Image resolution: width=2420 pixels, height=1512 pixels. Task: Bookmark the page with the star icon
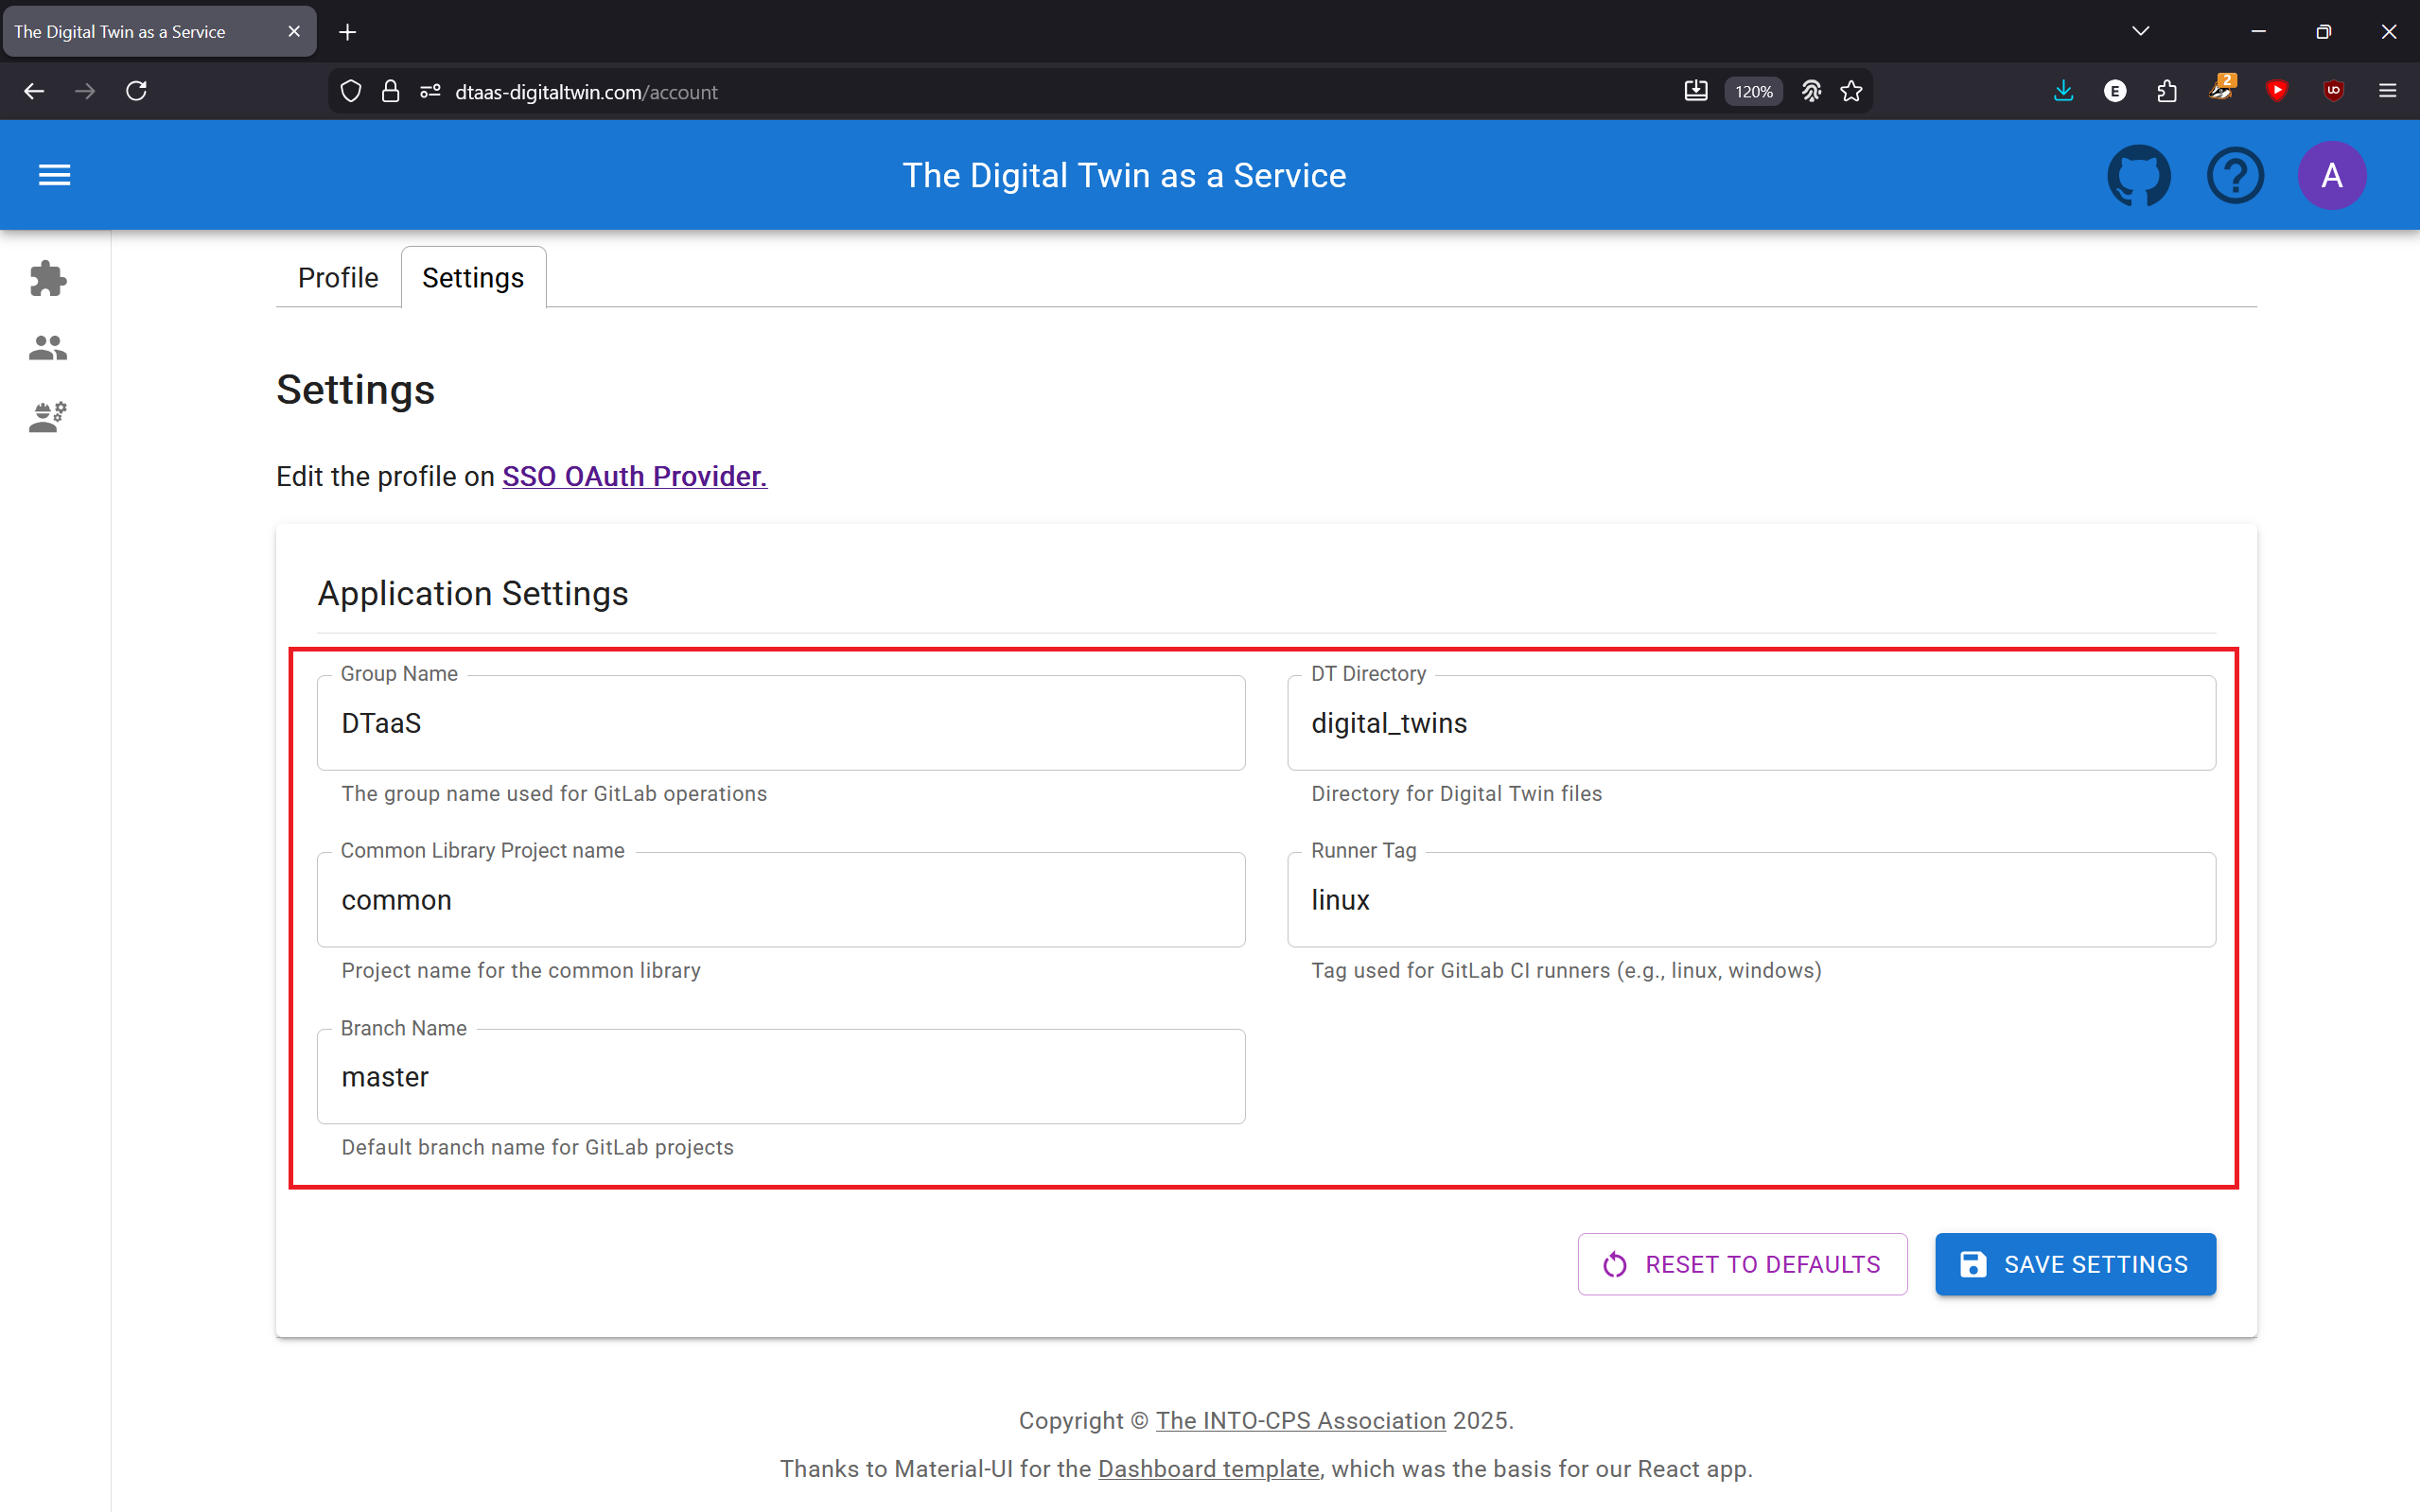1850,91
